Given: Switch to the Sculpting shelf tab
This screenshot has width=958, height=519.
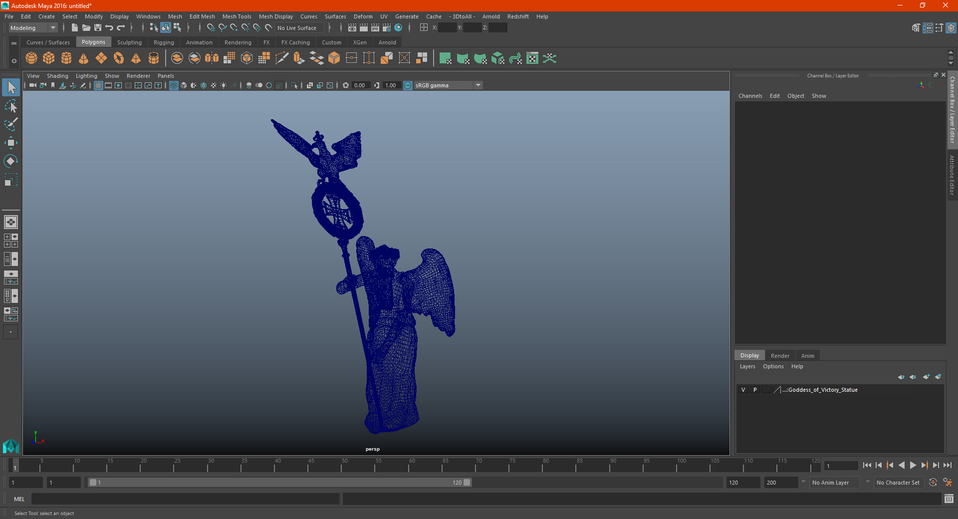Looking at the screenshot, I should [x=129, y=42].
